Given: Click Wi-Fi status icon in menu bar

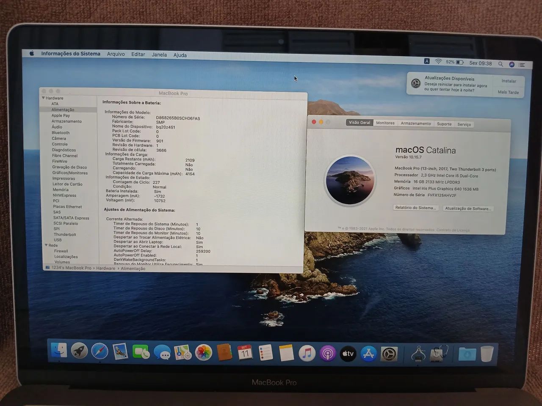Looking at the screenshot, I should click(x=438, y=62).
